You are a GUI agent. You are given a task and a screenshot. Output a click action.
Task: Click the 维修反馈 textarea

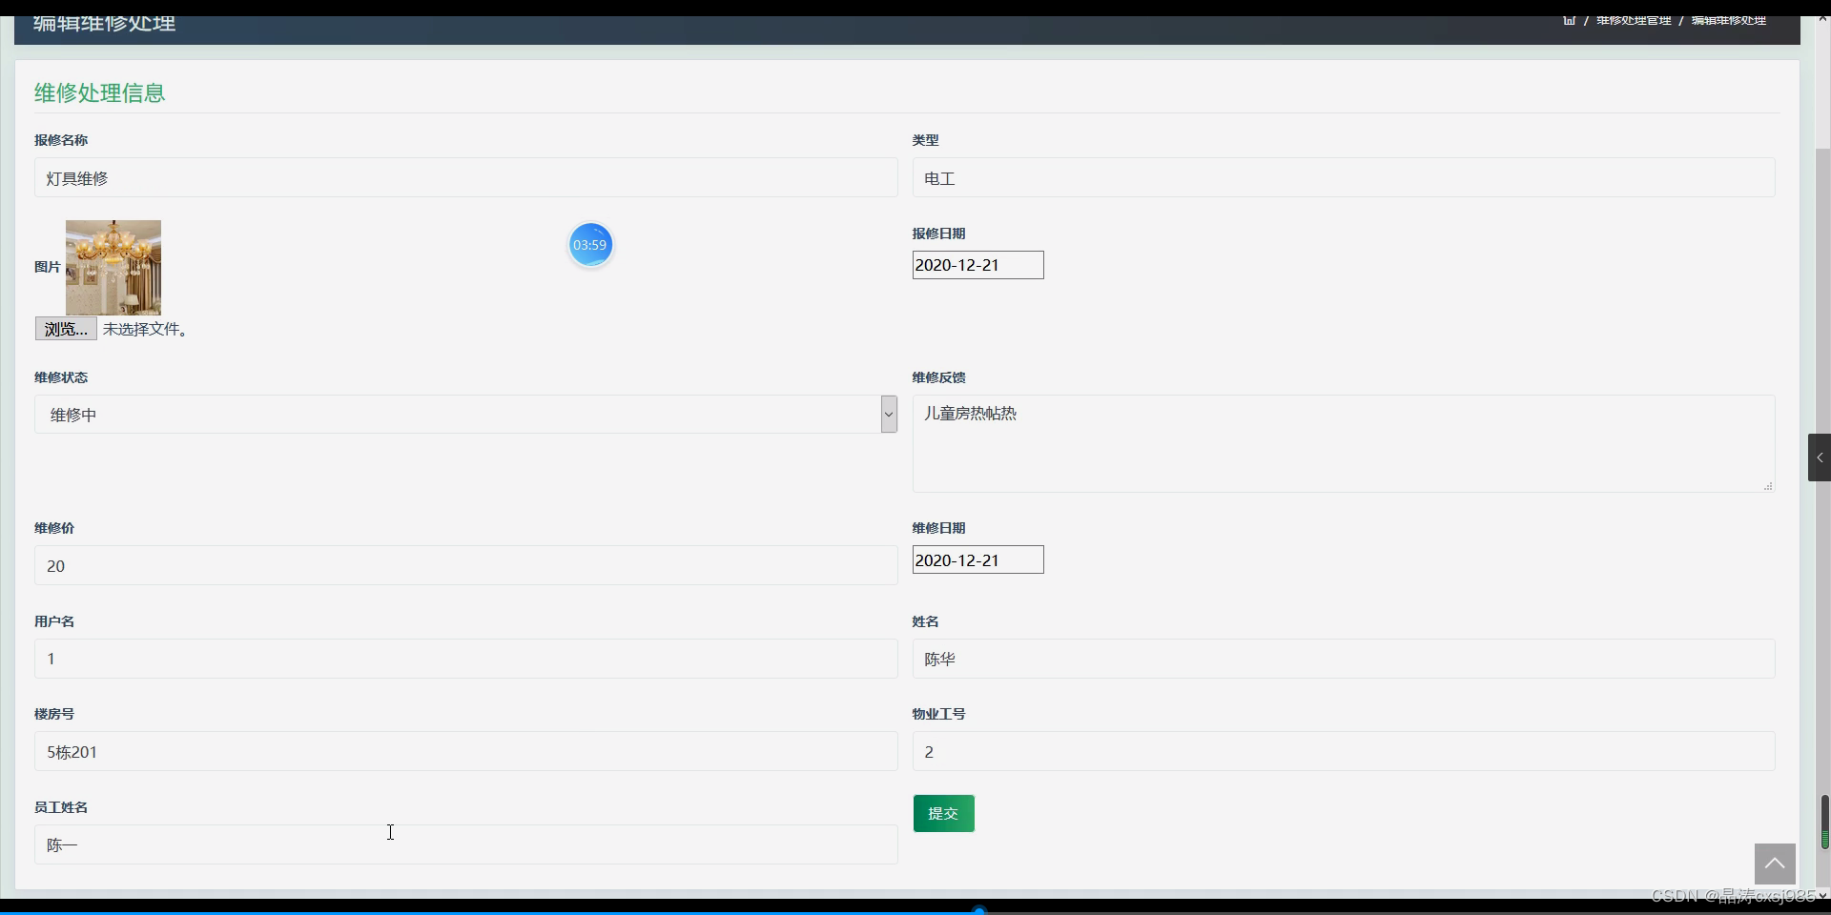pyautogui.click(x=1343, y=444)
